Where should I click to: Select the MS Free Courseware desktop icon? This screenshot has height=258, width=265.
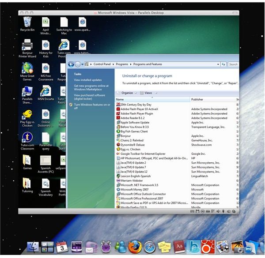[45, 72]
